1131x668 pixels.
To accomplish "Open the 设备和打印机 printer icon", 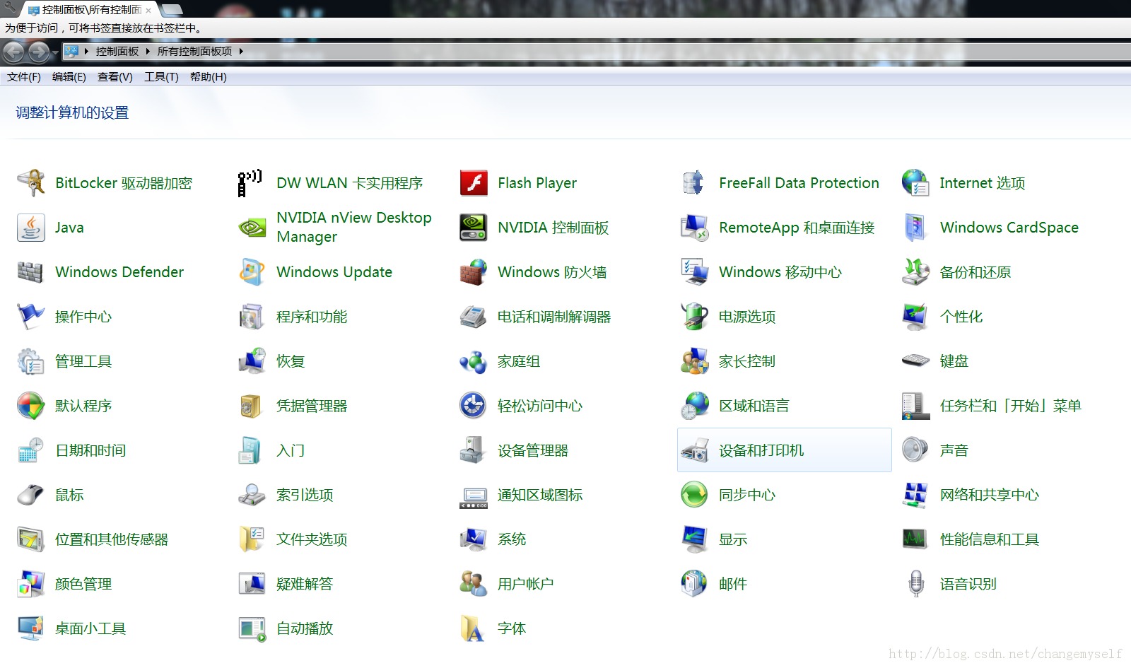I will (x=694, y=450).
